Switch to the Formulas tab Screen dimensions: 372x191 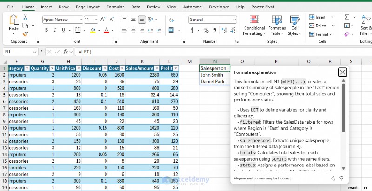pos(115,7)
